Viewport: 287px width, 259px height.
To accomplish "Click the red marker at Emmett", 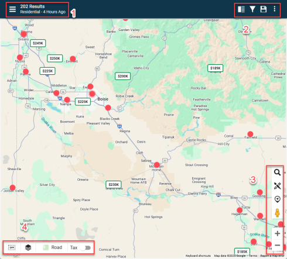I will click(73, 58).
